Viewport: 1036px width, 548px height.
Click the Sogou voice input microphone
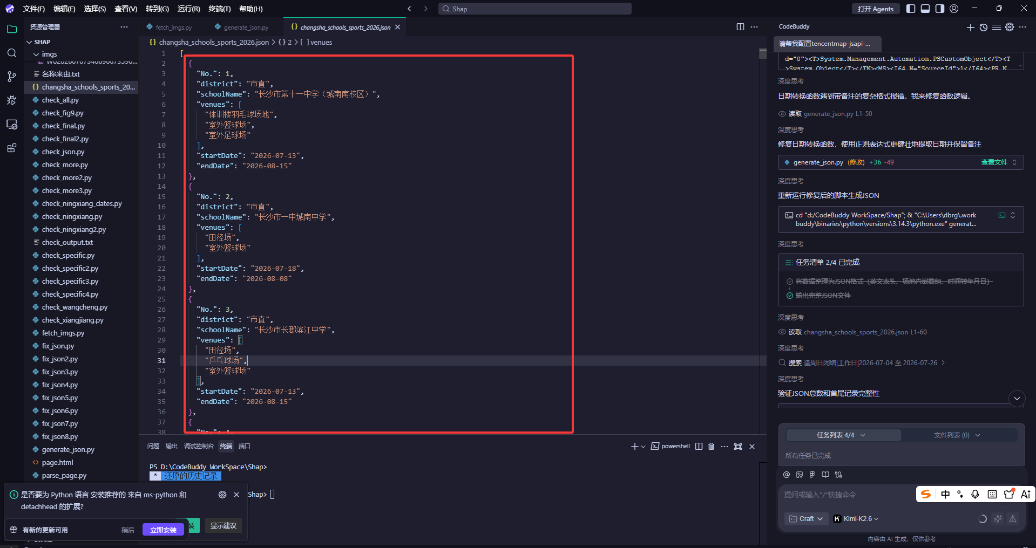coord(975,494)
